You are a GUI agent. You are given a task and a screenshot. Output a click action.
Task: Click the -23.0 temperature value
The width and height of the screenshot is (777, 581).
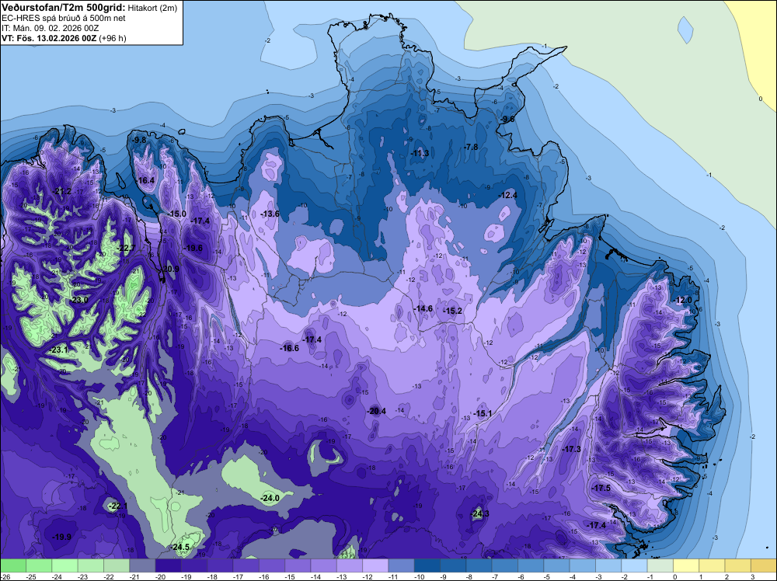click(79, 300)
